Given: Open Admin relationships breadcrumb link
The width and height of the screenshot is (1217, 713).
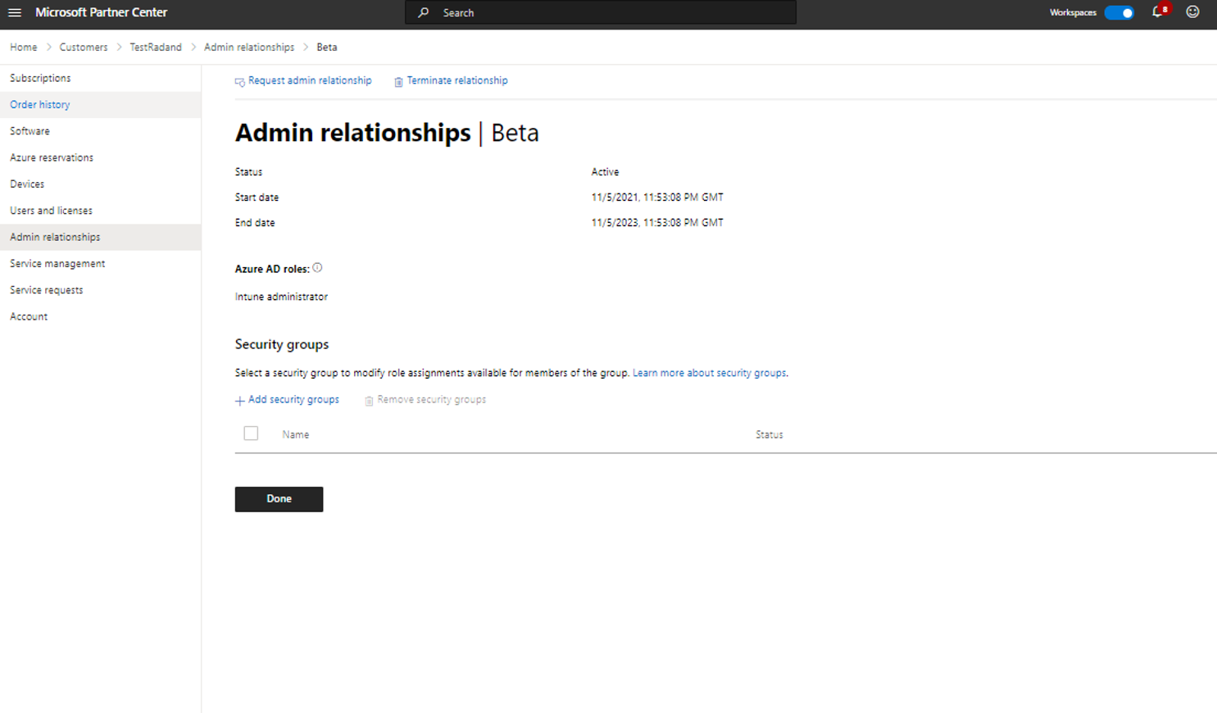Looking at the screenshot, I should tap(249, 47).
